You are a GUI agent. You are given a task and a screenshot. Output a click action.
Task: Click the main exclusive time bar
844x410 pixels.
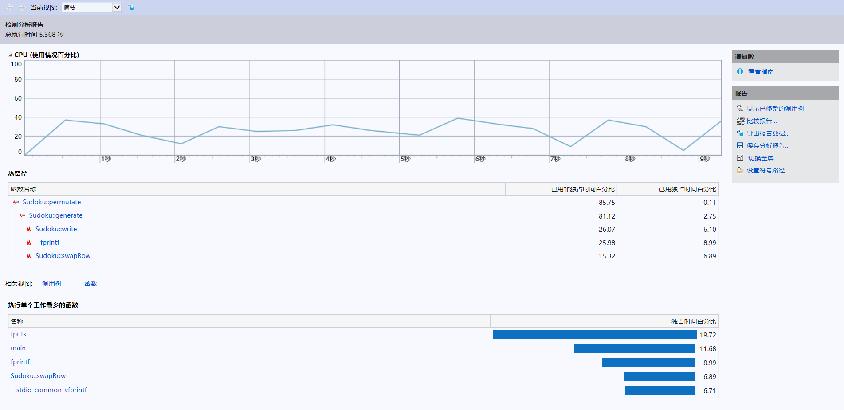click(x=635, y=349)
